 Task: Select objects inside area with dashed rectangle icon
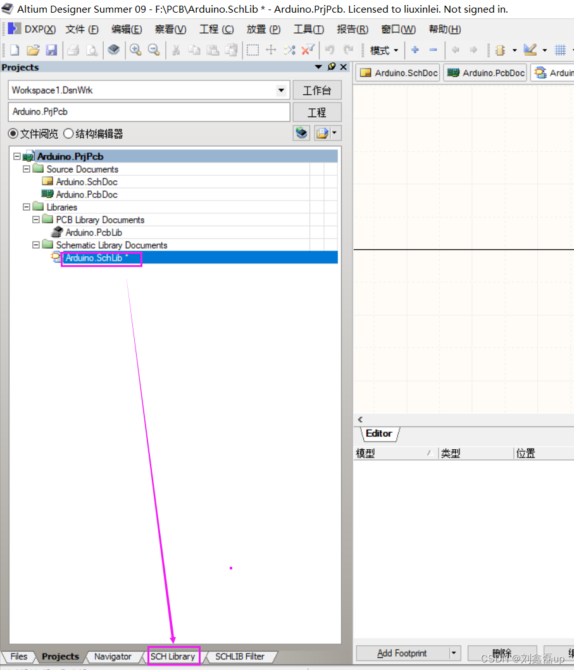pyautogui.click(x=253, y=50)
